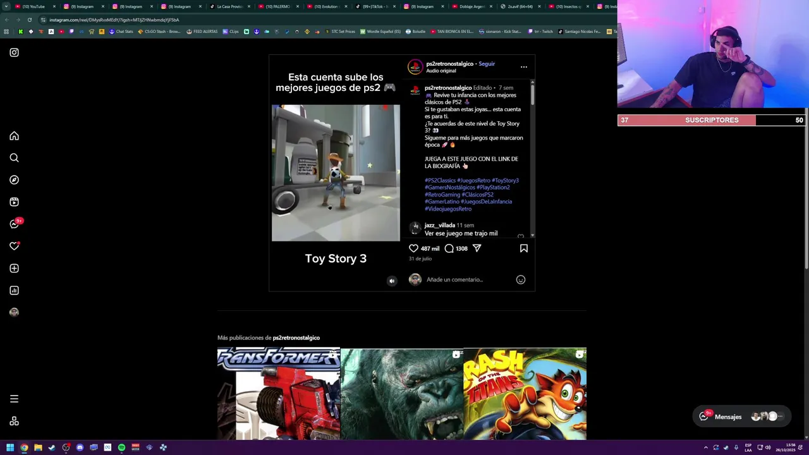Open your profile avatar in the sidebar

click(14, 312)
